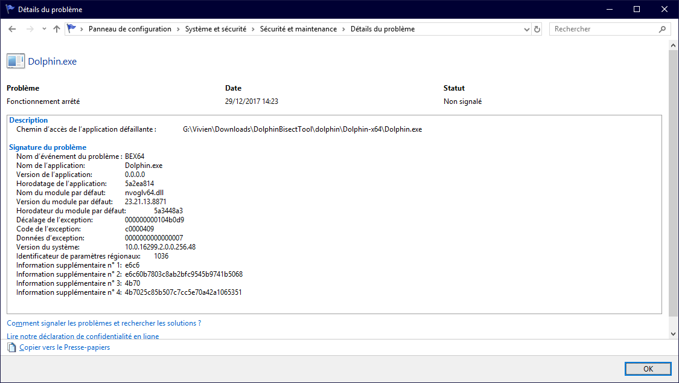Viewport: 679px width, 383px height.
Task: Click module timestamp 5a3448a3
Action: pos(168,211)
